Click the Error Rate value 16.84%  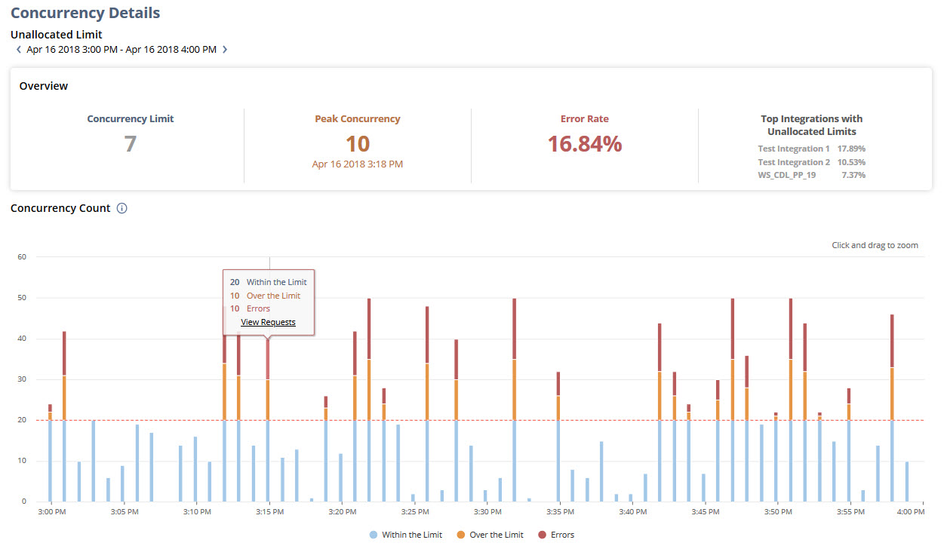[585, 144]
